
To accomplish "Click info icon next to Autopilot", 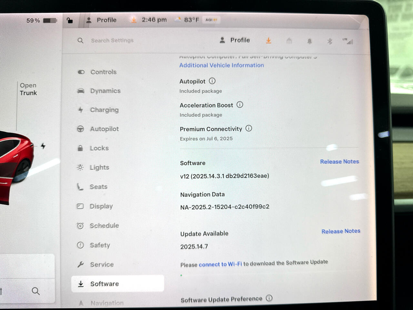I will point(212,81).
